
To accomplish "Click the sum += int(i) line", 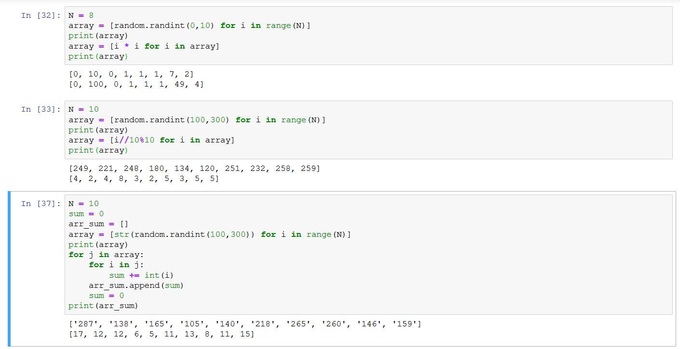I will 141,275.
